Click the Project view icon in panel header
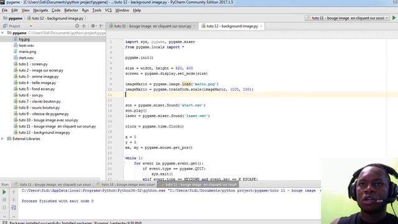The width and height of the screenshot is (398, 224). coord(5,26)
